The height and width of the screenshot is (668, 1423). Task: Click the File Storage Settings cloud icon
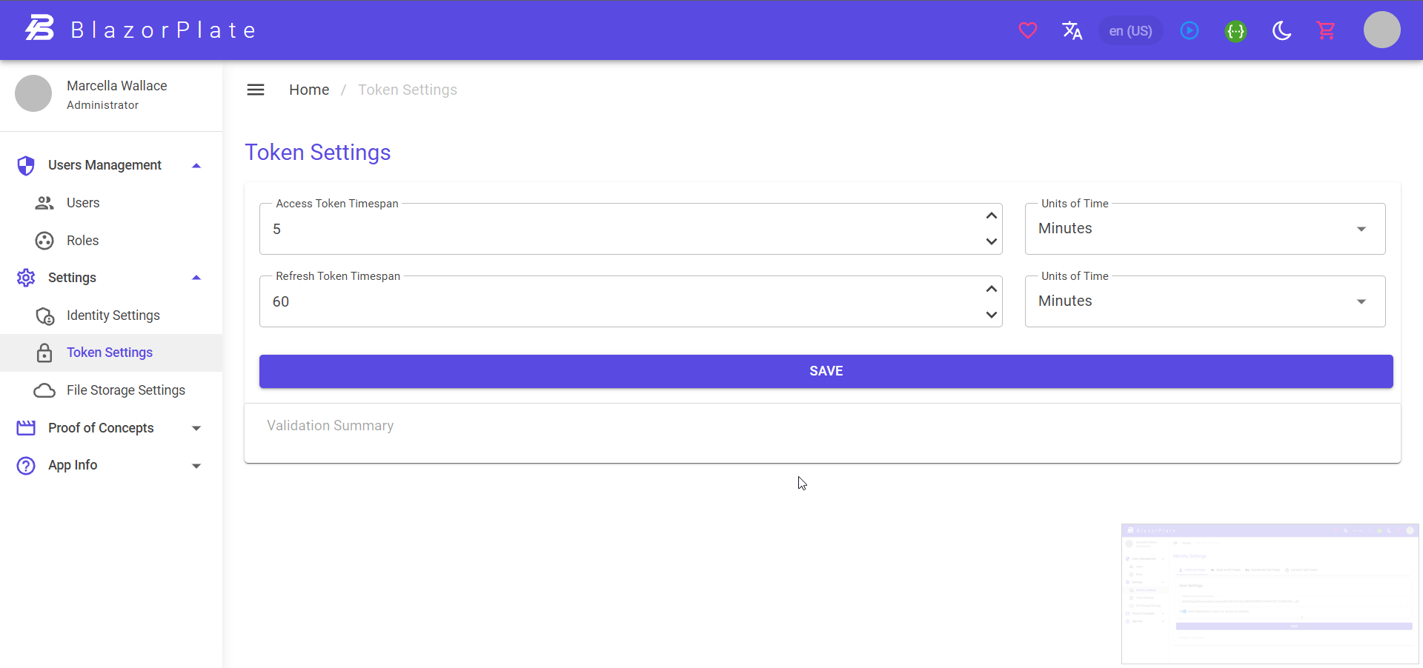click(x=44, y=390)
